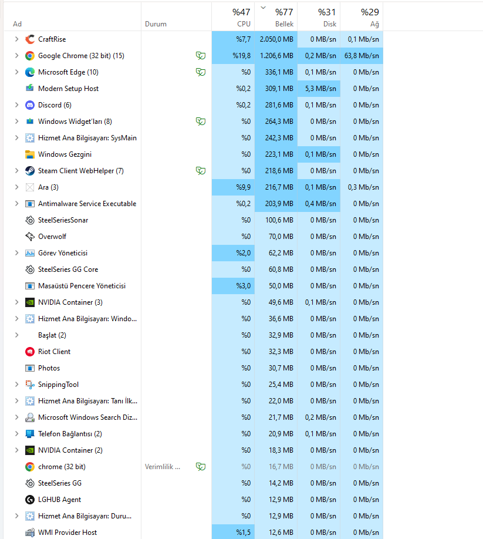Expand the Antimalware Service Executable row
This screenshot has width=483, height=539.
point(16,204)
